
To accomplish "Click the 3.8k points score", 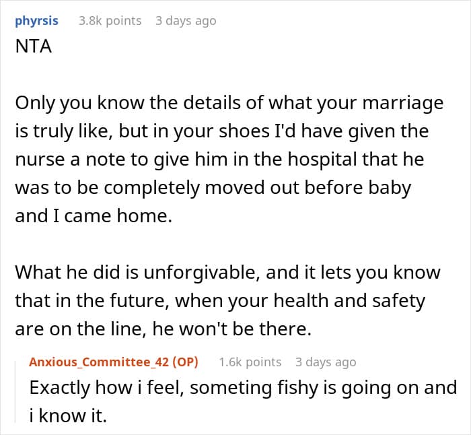I will (x=110, y=21).
